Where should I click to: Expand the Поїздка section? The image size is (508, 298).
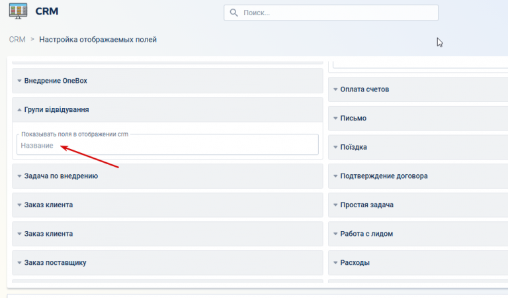pyautogui.click(x=418, y=147)
